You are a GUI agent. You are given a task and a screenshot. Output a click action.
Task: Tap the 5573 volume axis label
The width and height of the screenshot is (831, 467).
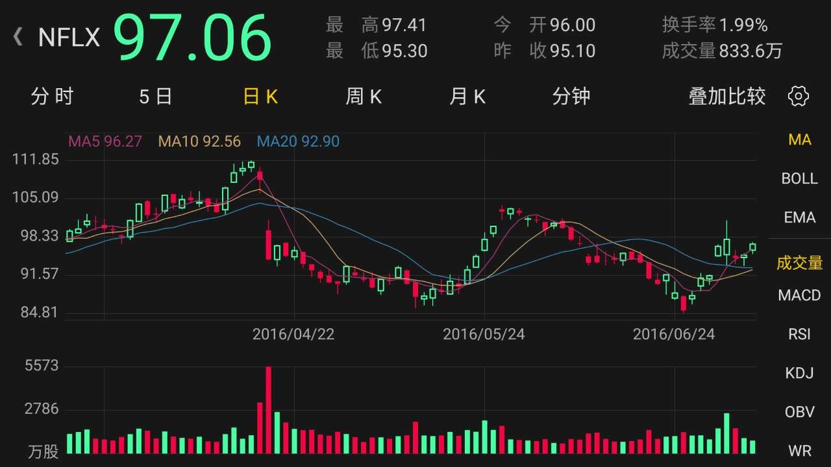42,366
